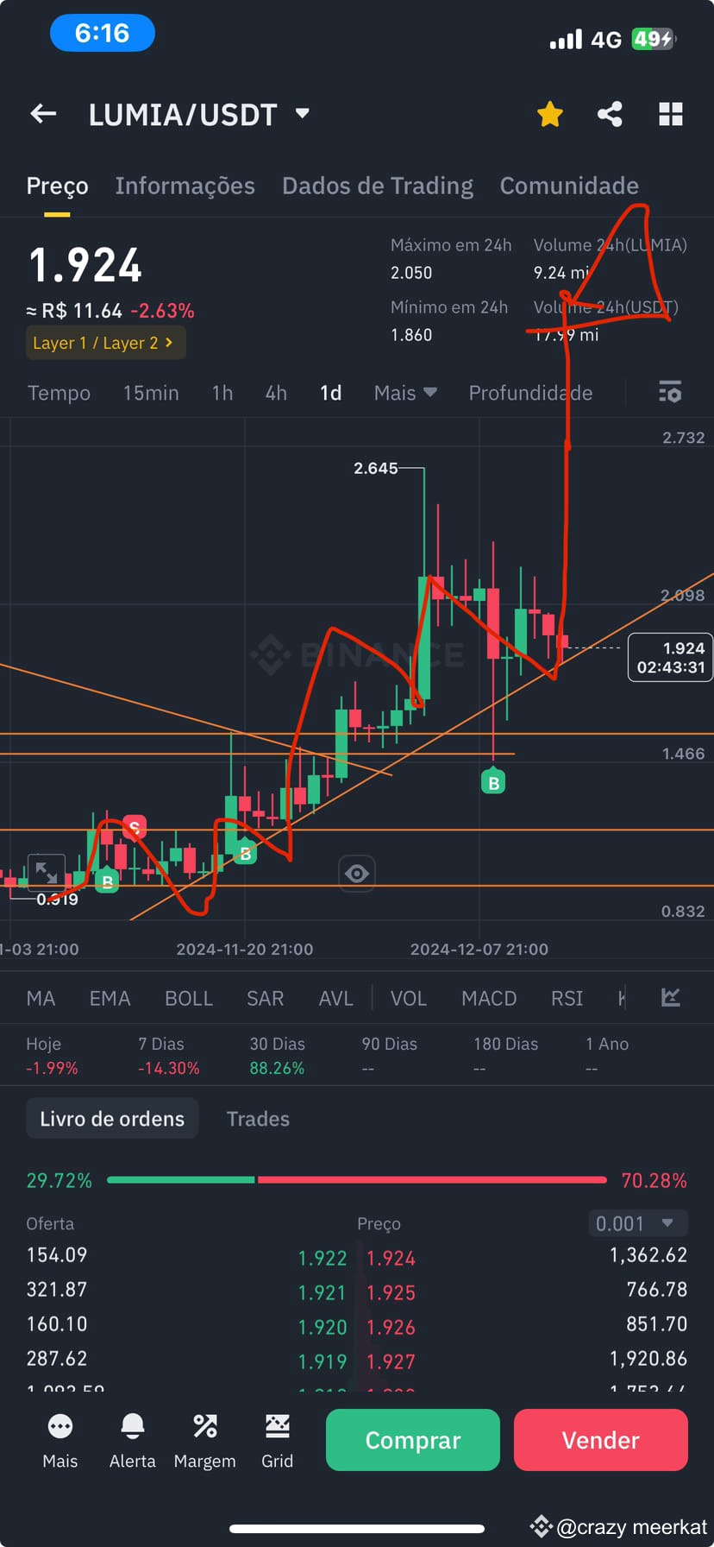Expand the Mais intervals dropdown
Viewport: 714px width, 1547px height.
405,393
